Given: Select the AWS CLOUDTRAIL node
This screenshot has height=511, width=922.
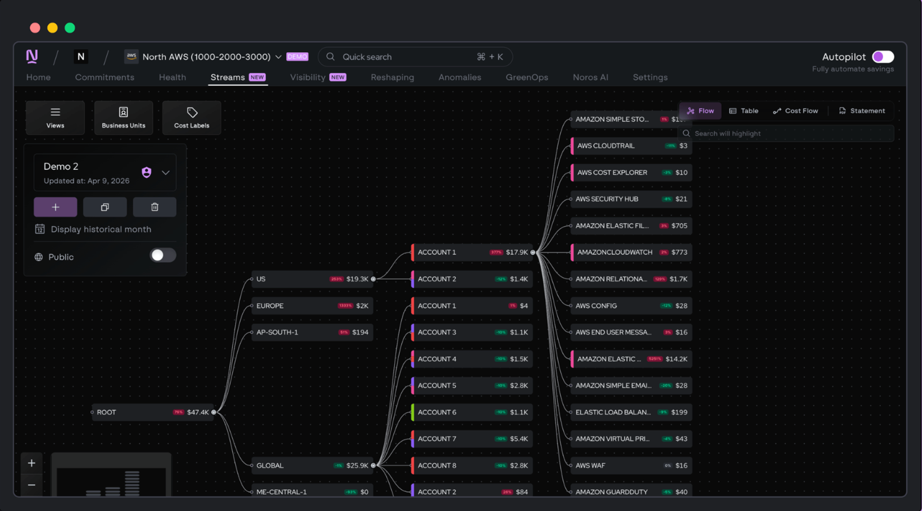Looking at the screenshot, I should [632, 146].
